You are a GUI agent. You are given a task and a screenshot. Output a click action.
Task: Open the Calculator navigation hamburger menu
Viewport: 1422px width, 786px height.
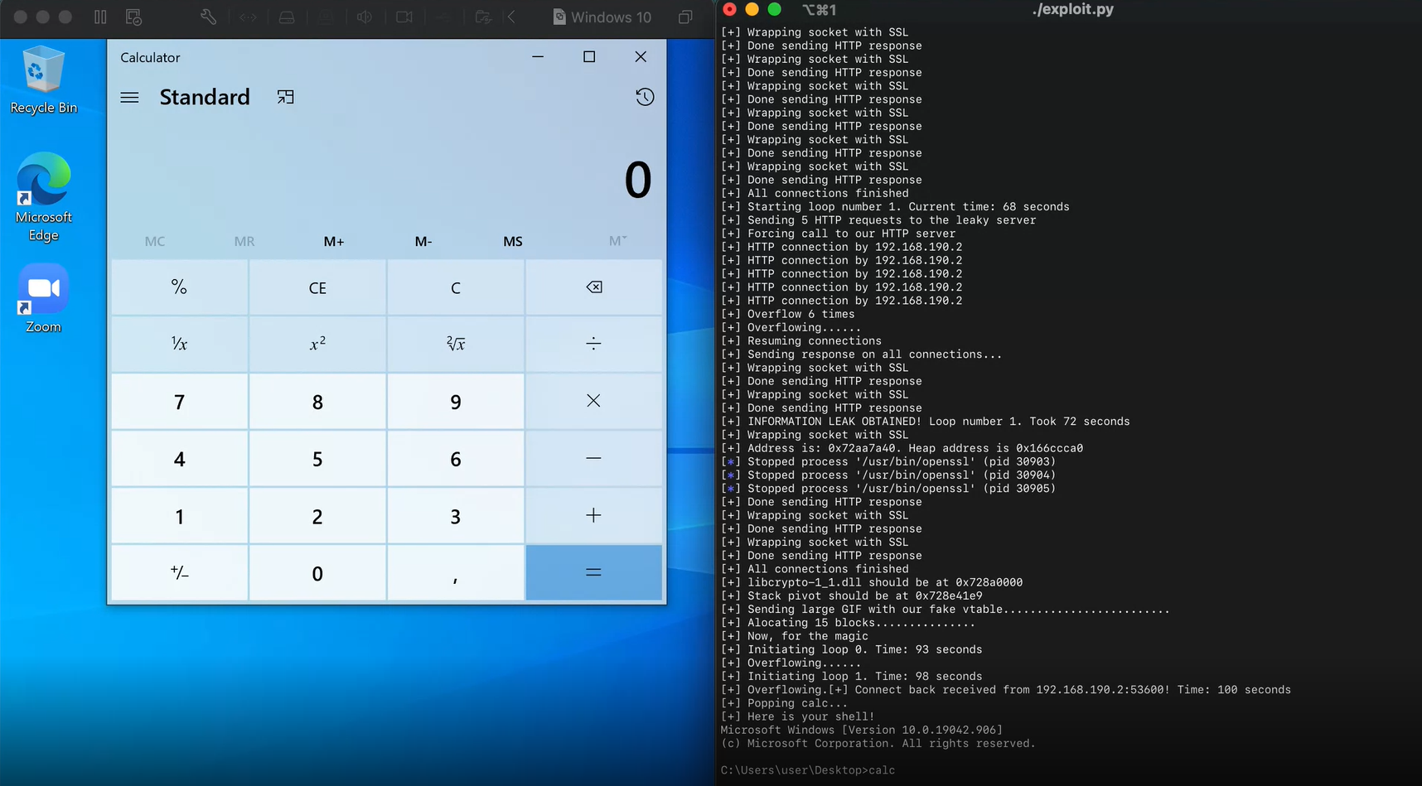tap(129, 97)
